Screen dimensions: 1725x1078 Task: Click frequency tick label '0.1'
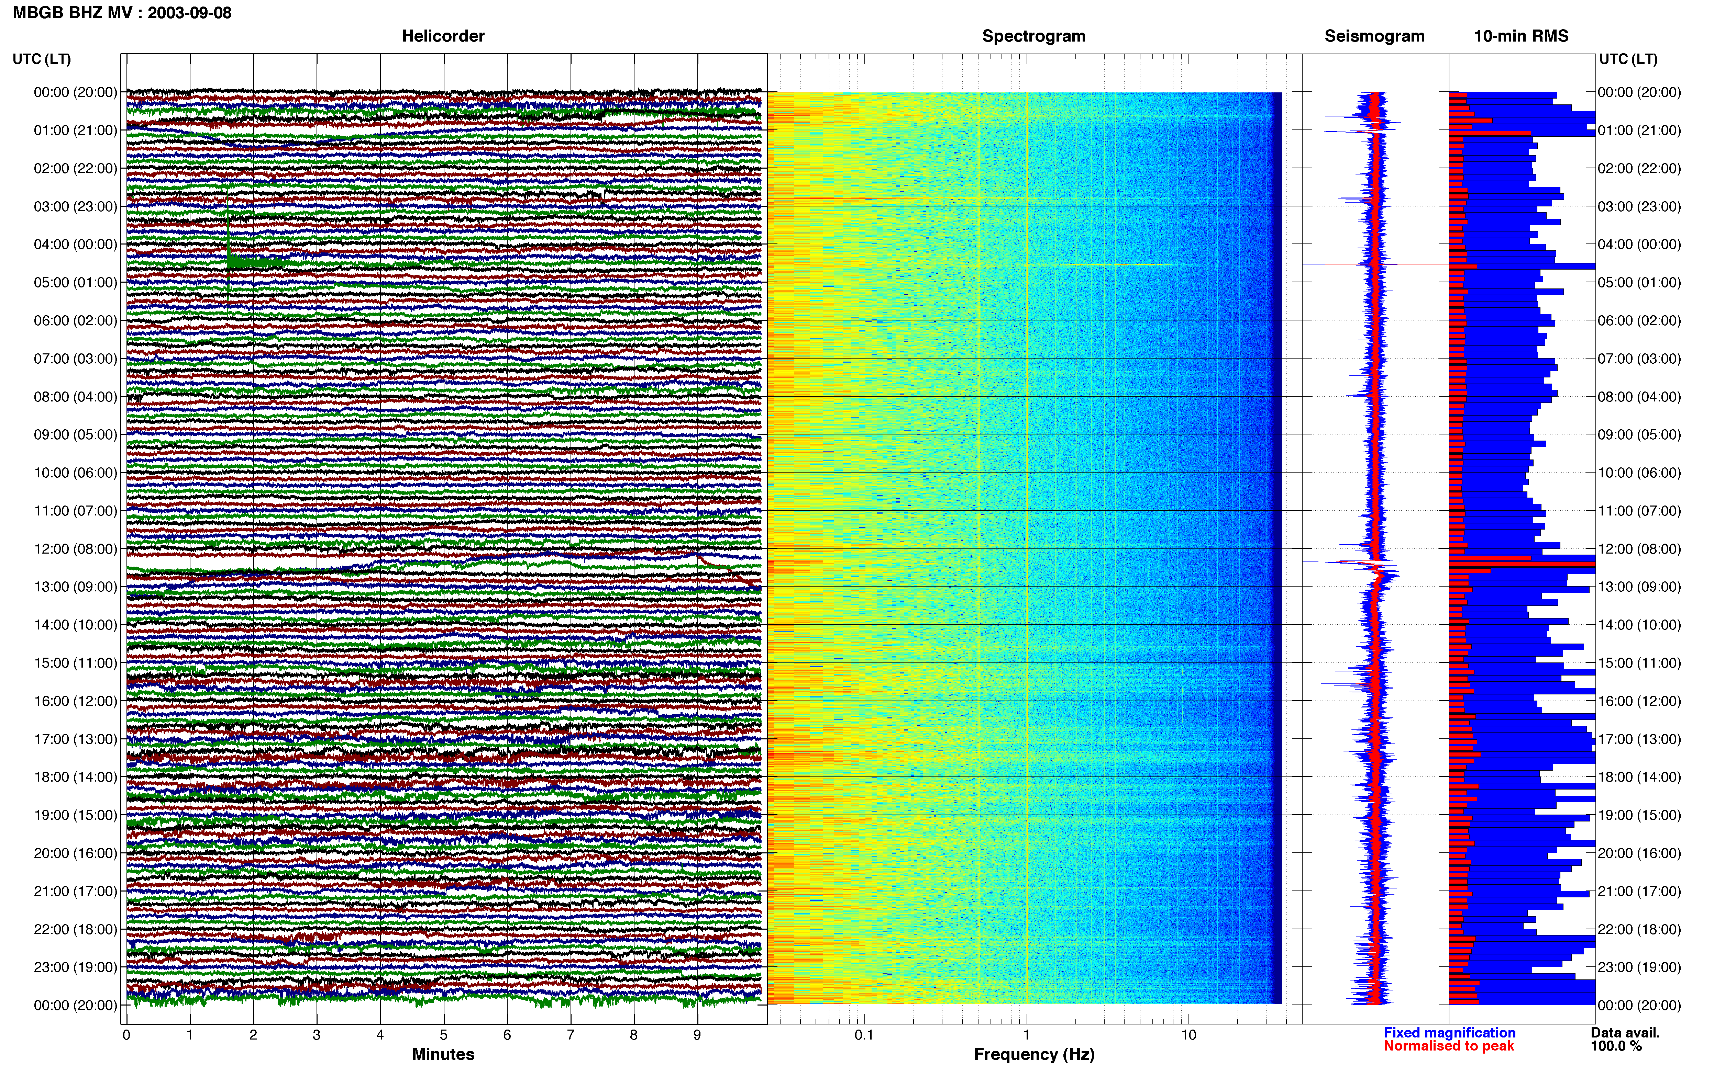point(864,1035)
